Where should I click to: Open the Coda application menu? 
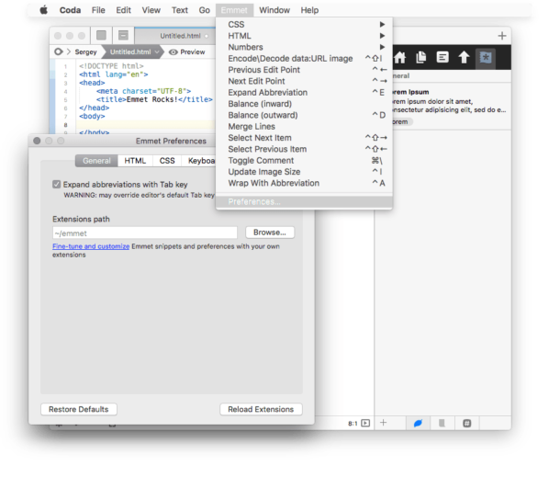(x=70, y=10)
